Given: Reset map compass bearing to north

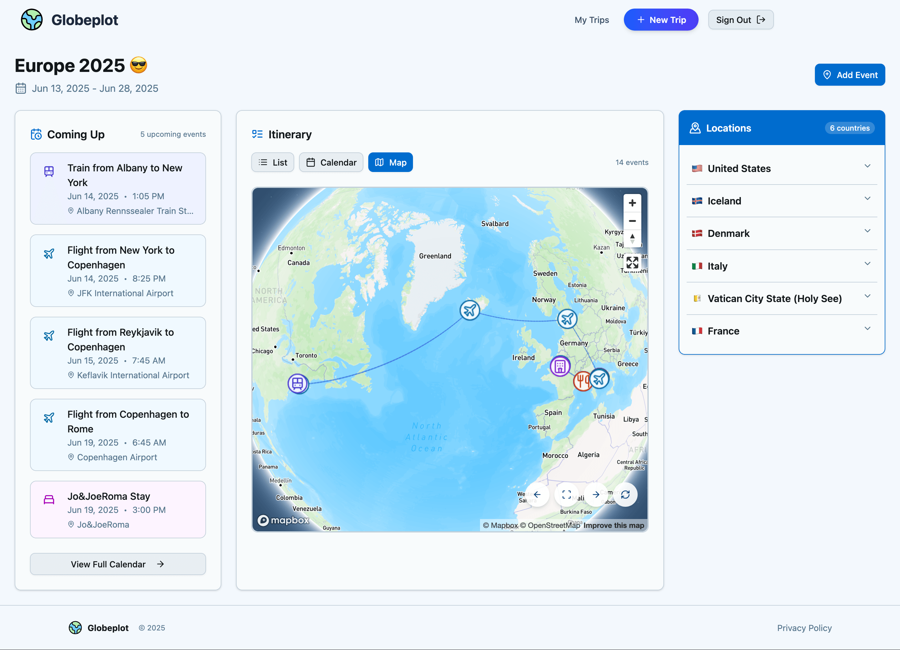Looking at the screenshot, I should 632,238.
